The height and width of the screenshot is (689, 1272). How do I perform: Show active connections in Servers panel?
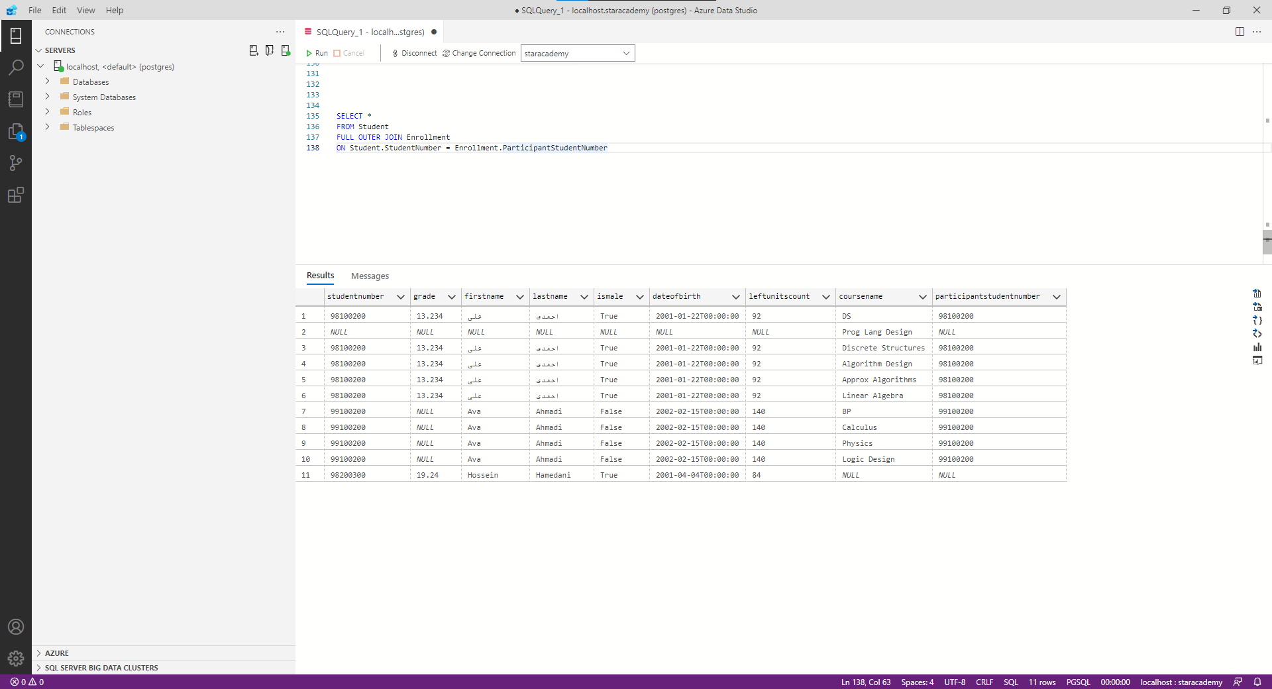(286, 50)
